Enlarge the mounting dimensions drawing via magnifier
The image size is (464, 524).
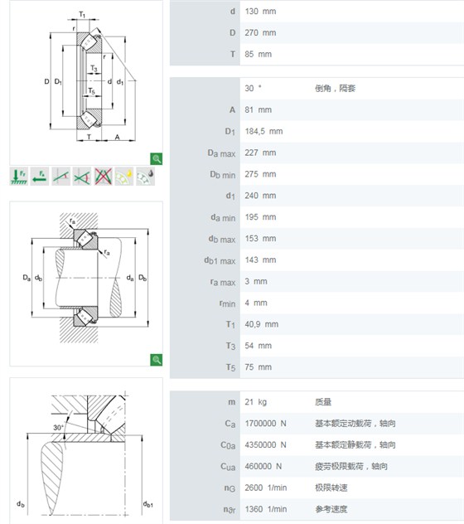coord(157,360)
